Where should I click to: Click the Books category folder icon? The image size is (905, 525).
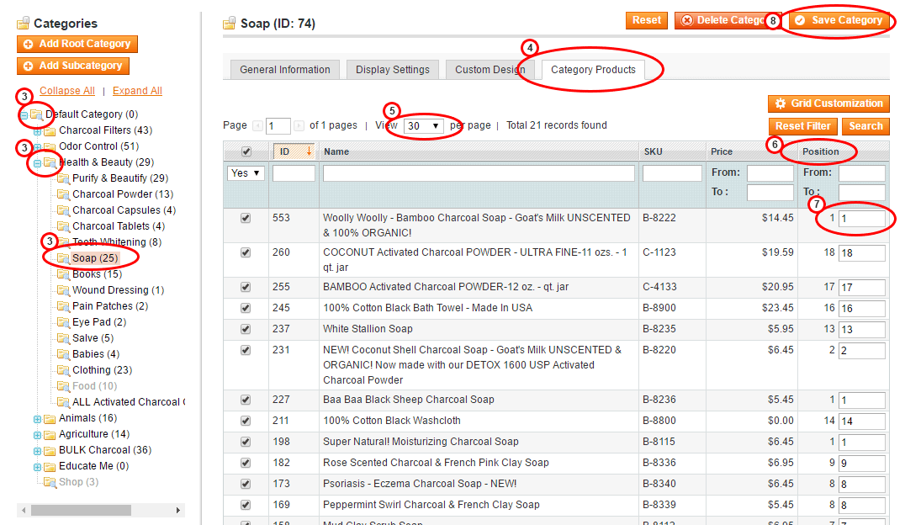64,274
